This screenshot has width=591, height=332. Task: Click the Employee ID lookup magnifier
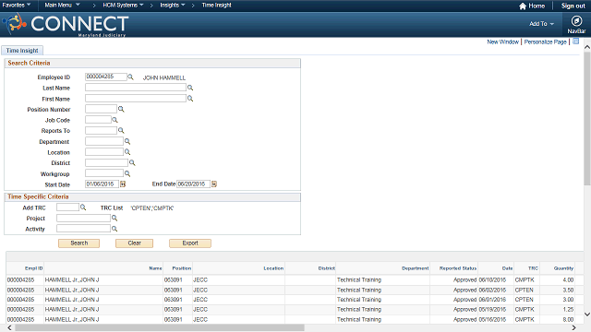pos(130,77)
